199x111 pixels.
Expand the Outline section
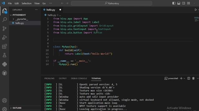[x=25, y=108]
